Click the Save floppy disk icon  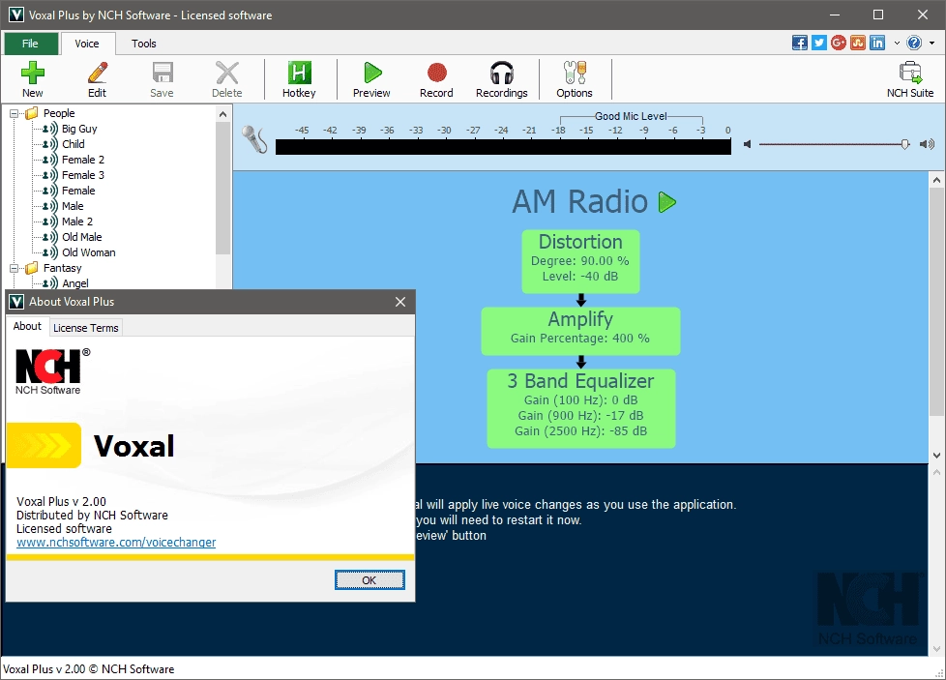pyautogui.click(x=163, y=73)
